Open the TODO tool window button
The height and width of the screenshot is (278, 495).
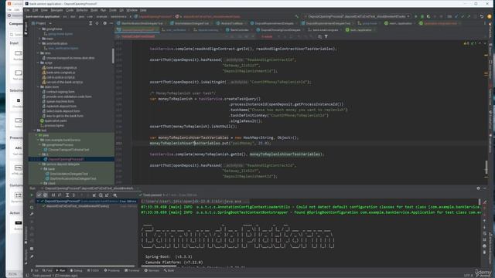93,270
